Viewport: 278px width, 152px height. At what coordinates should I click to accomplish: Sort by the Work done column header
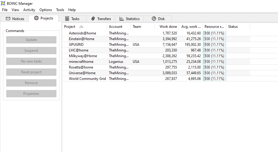click(x=167, y=27)
